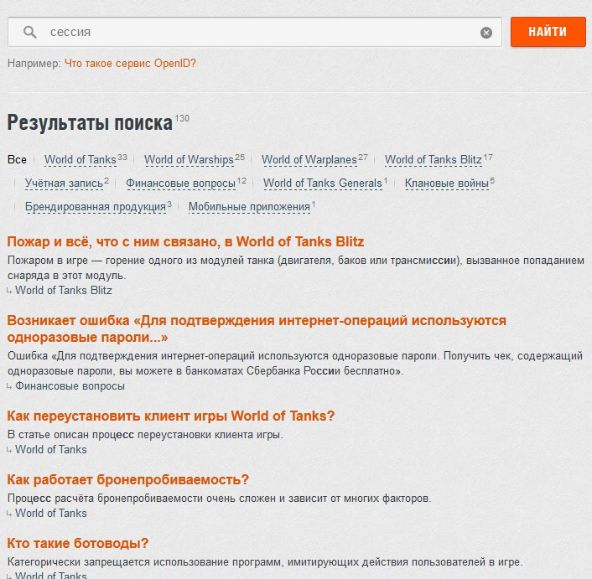
Task: Select Брендированная продукция filter
Action: tap(95, 206)
